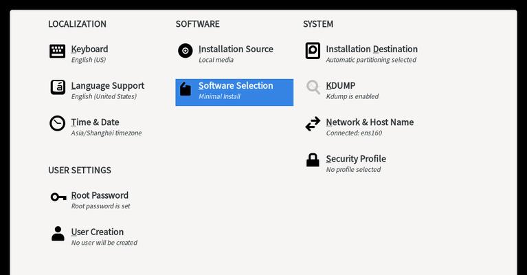
Task: Open the Network & Host Name label
Action: coord(370,122)
